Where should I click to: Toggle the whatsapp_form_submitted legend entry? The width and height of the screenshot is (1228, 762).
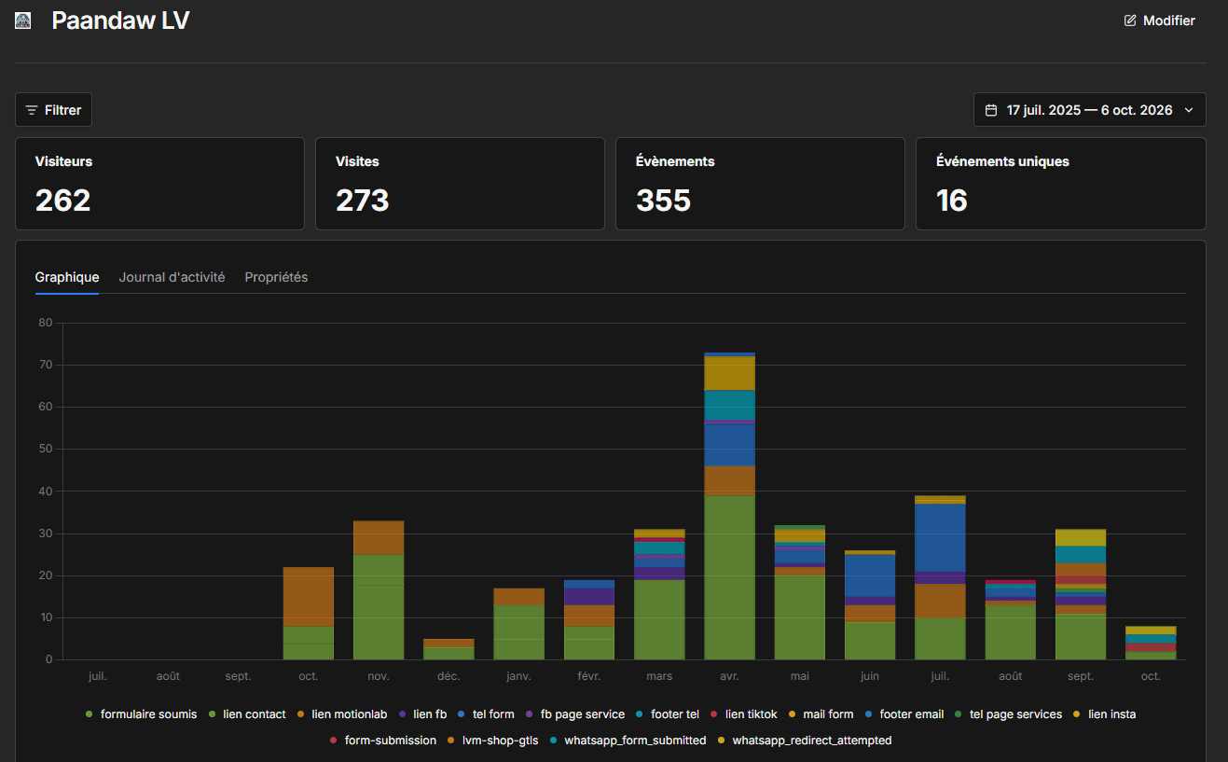(628, 741)
